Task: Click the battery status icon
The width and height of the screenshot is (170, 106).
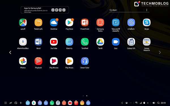Action: click(144, 103)
